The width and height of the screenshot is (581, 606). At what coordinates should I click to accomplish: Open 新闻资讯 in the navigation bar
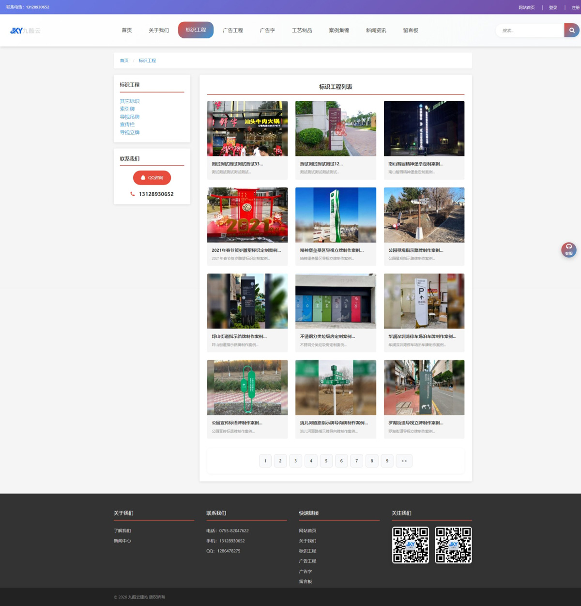376,31
